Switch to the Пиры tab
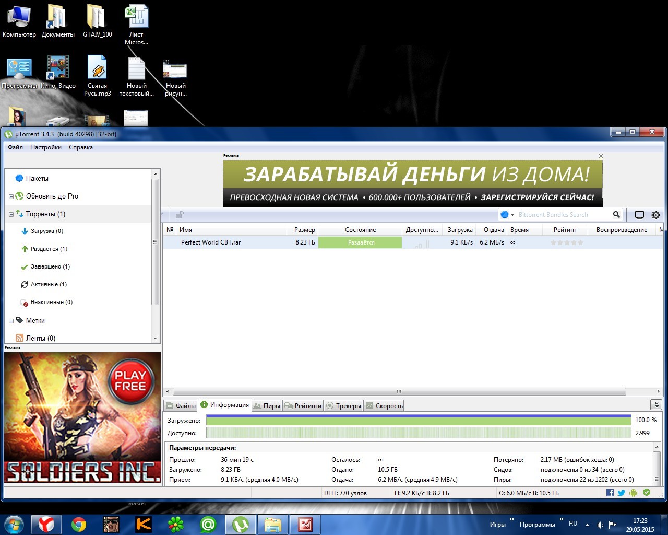This screenshot has height=535, width=668. (x=267, y=406)
